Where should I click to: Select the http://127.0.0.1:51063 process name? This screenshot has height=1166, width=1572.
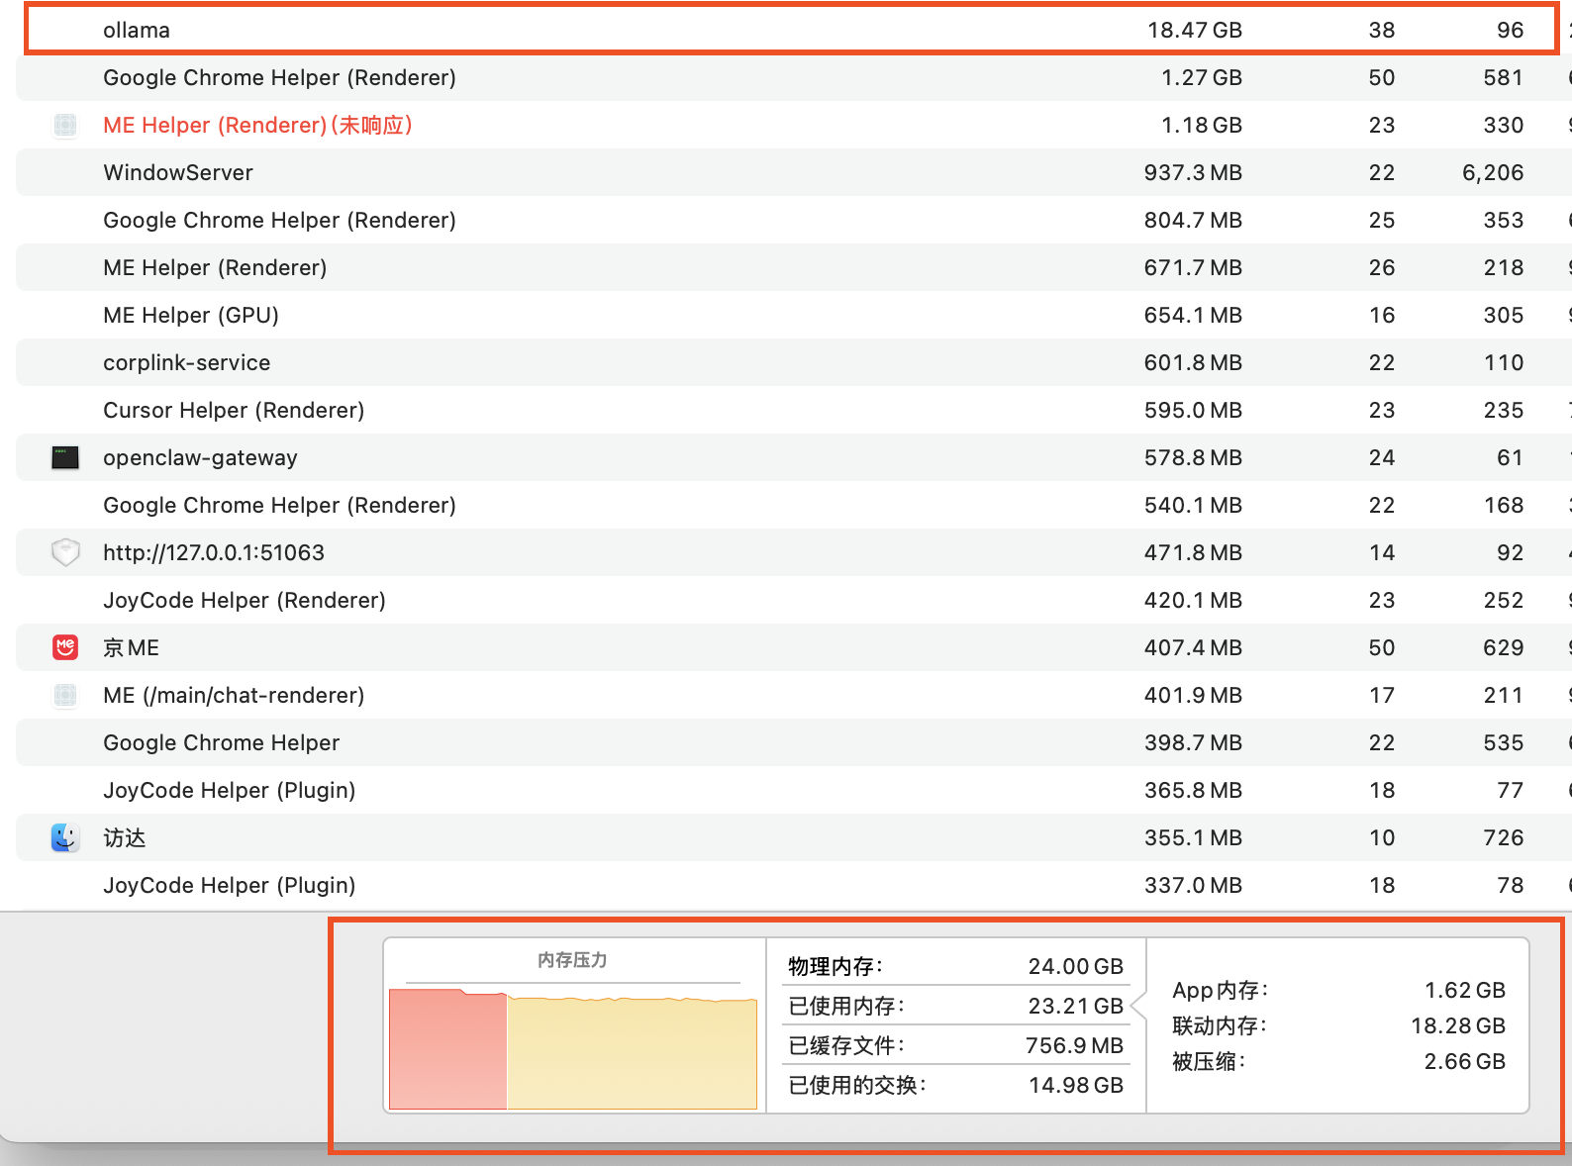(x=214, y=552)
